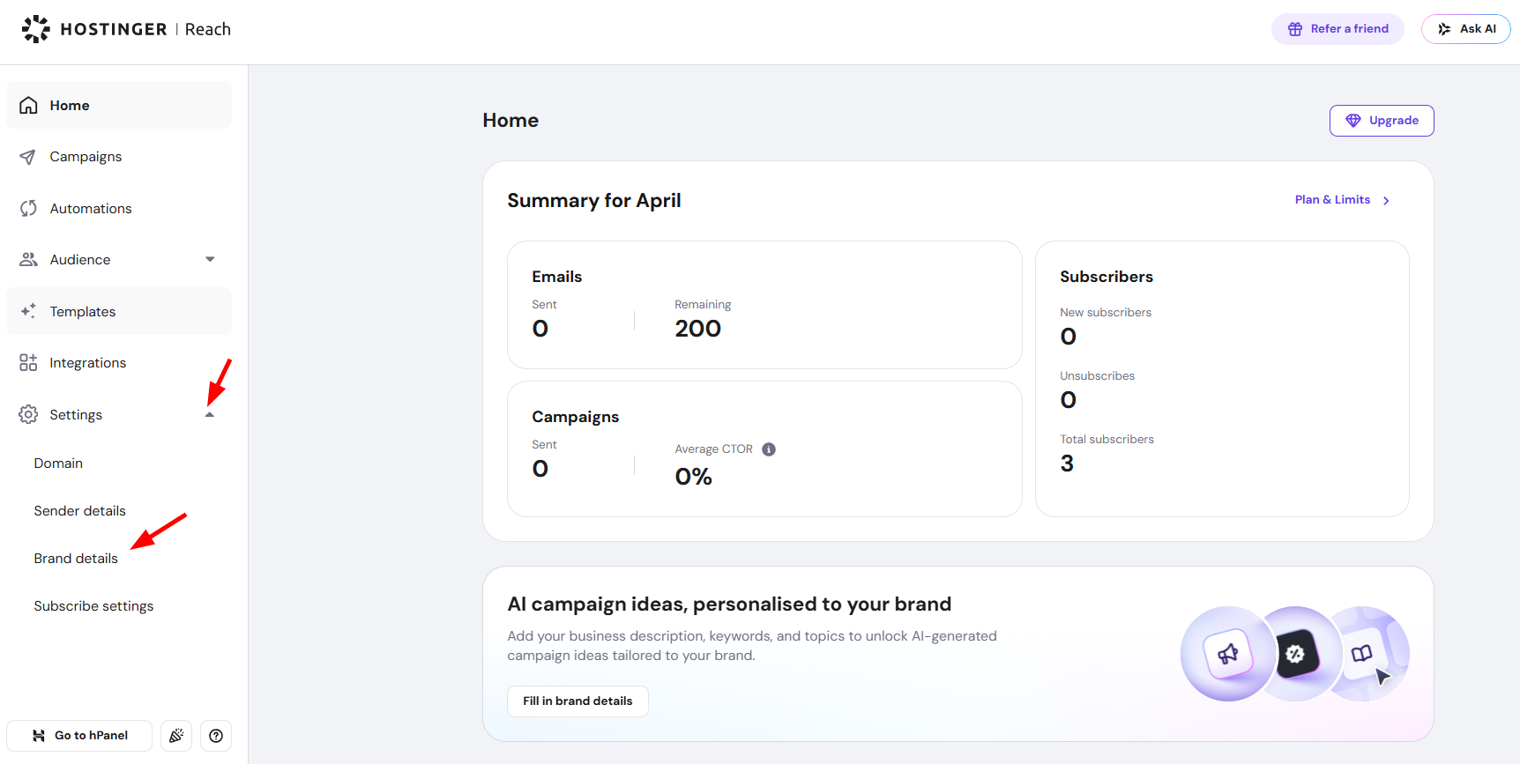The width and height of the screenshot is (1520, 764).
Task: Click the Campaigns paper plane icon
Action: point(28,157)
